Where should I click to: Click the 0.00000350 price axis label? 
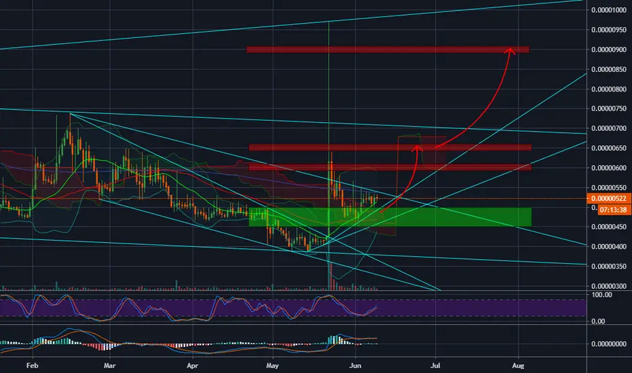[x=609, y=266]
